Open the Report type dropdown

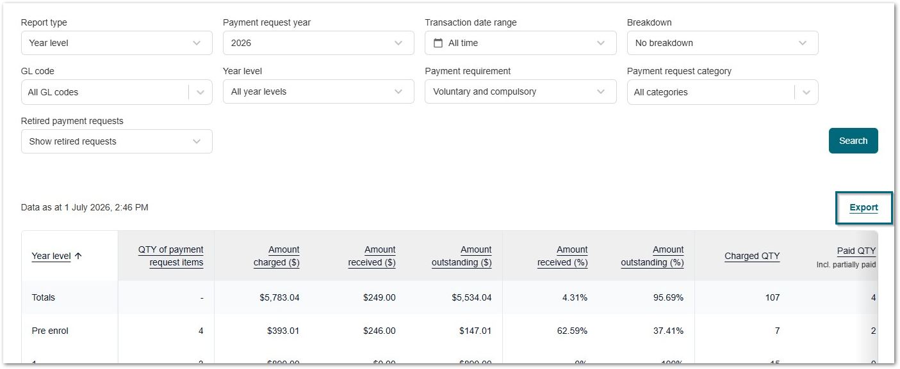coord(117,43)
